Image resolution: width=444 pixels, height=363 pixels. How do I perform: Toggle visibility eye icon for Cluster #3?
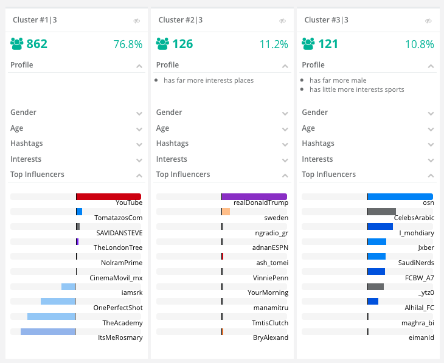[x=428, y=21]
